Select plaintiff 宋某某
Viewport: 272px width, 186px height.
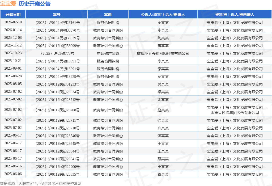click(x=163, y=100)
